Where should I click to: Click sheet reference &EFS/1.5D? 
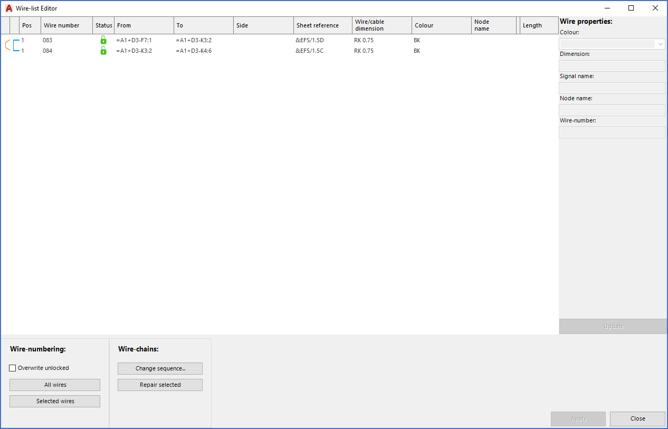tap(310, 40)
